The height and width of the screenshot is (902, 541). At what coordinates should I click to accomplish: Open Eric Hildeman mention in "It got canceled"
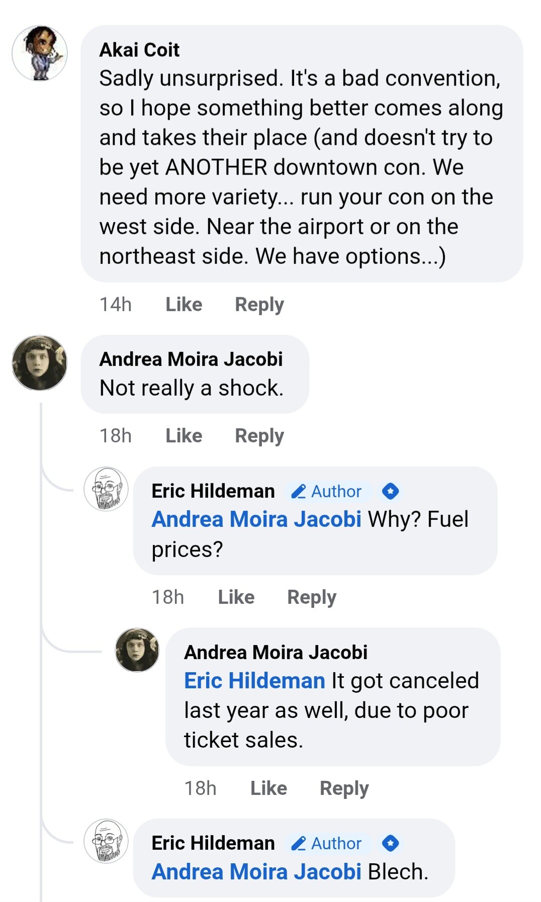coord(254,681)
